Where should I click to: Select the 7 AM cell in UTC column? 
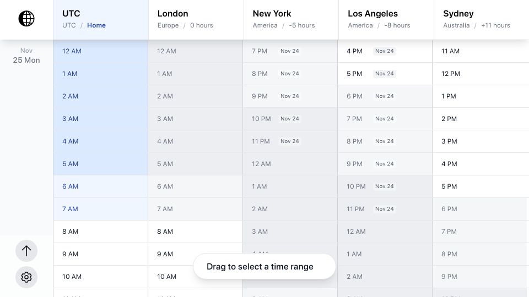coord(100,209)
